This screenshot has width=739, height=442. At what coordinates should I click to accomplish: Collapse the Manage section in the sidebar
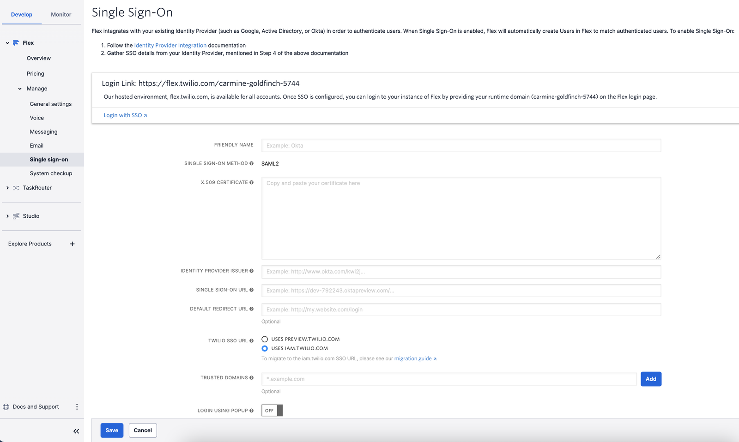click(19, 89)
